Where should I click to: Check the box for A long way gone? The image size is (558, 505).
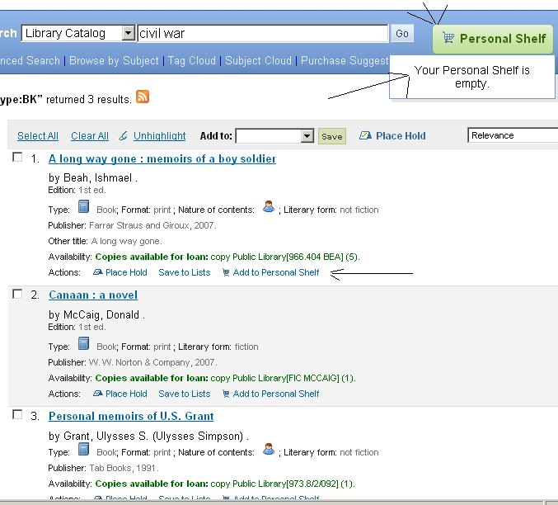[x=17, y=157]
